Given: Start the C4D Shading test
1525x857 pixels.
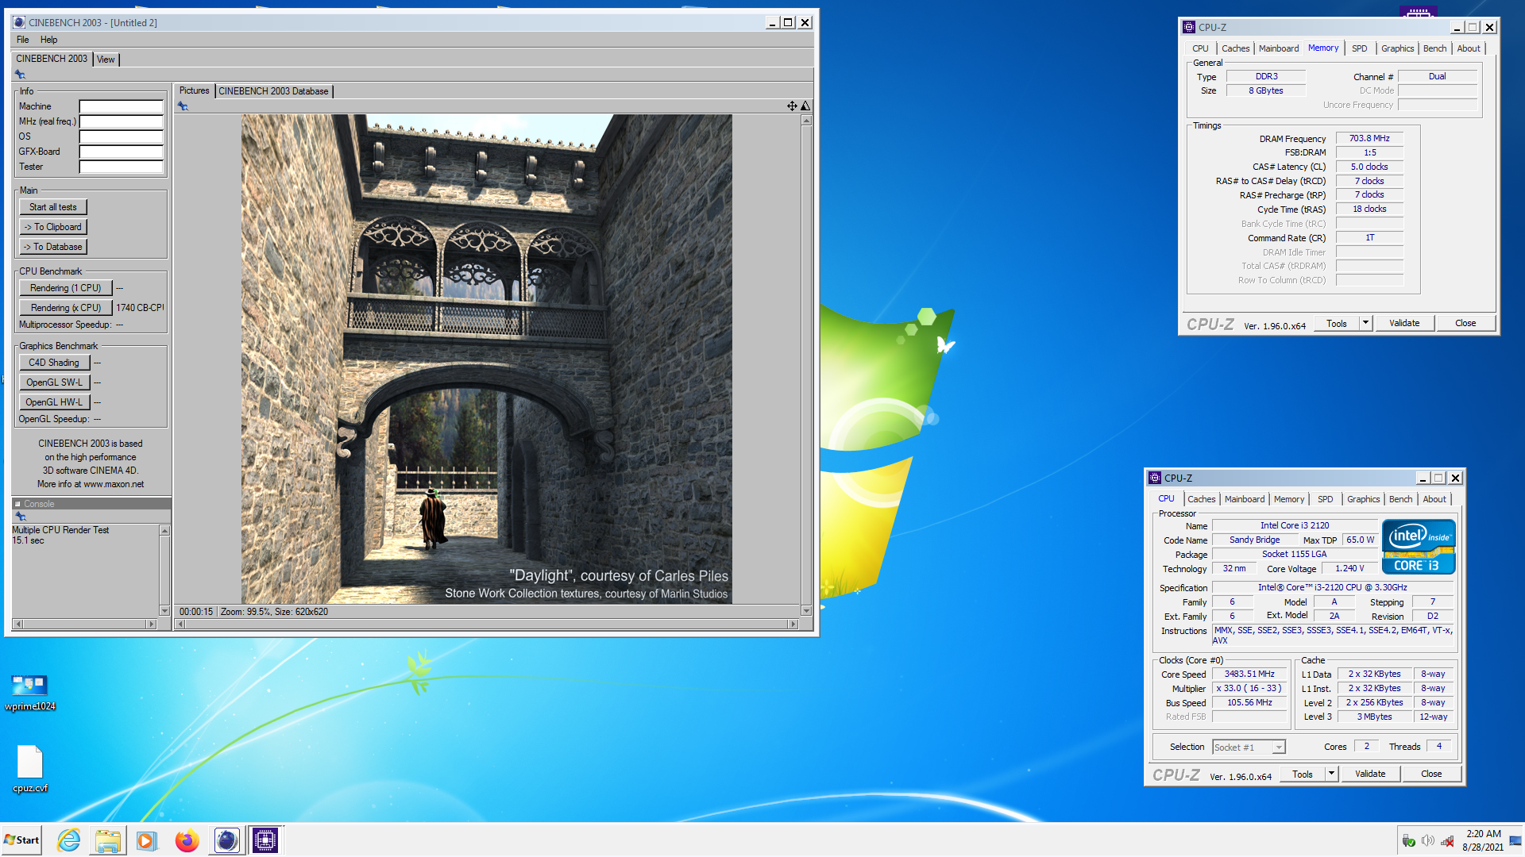Looking at the screenshot, I should point(54,363).
